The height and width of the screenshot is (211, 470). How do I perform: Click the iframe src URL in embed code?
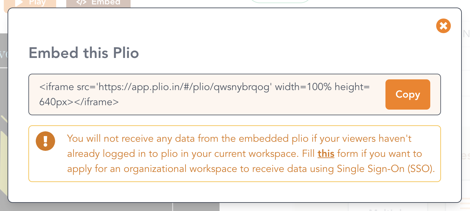185,87
